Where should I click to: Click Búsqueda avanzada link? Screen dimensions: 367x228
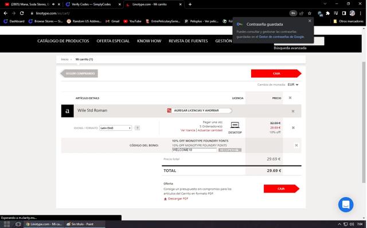290,48
